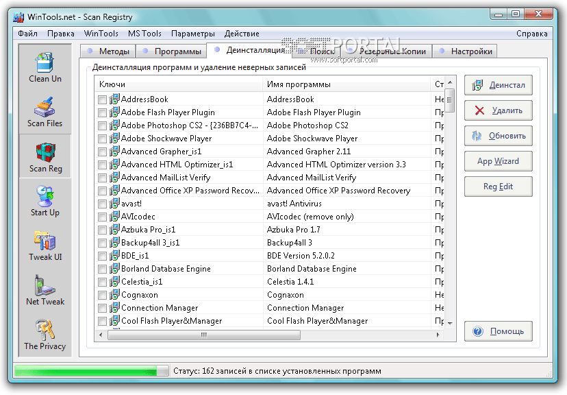Open the MS Tools menu
The width and height of the screenshot is (567, 395).
[x=144, y=34]
